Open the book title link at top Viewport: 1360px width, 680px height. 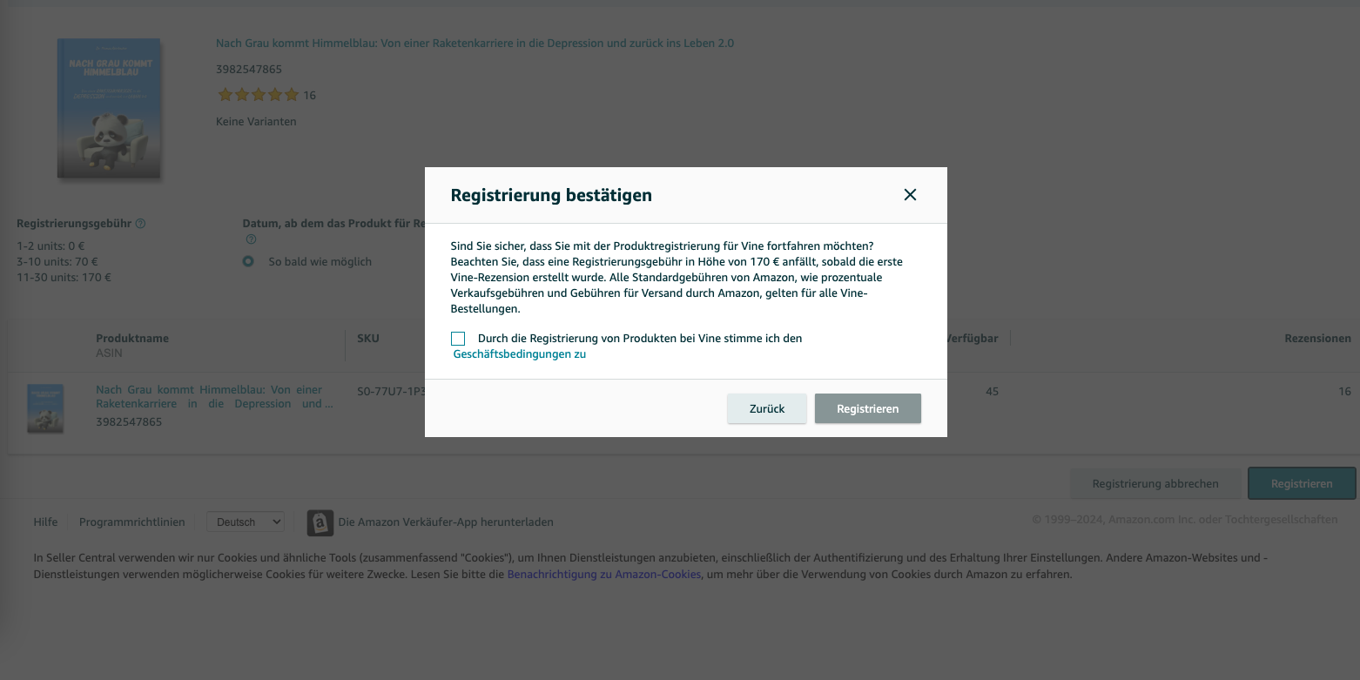click(x=475, y=44)
